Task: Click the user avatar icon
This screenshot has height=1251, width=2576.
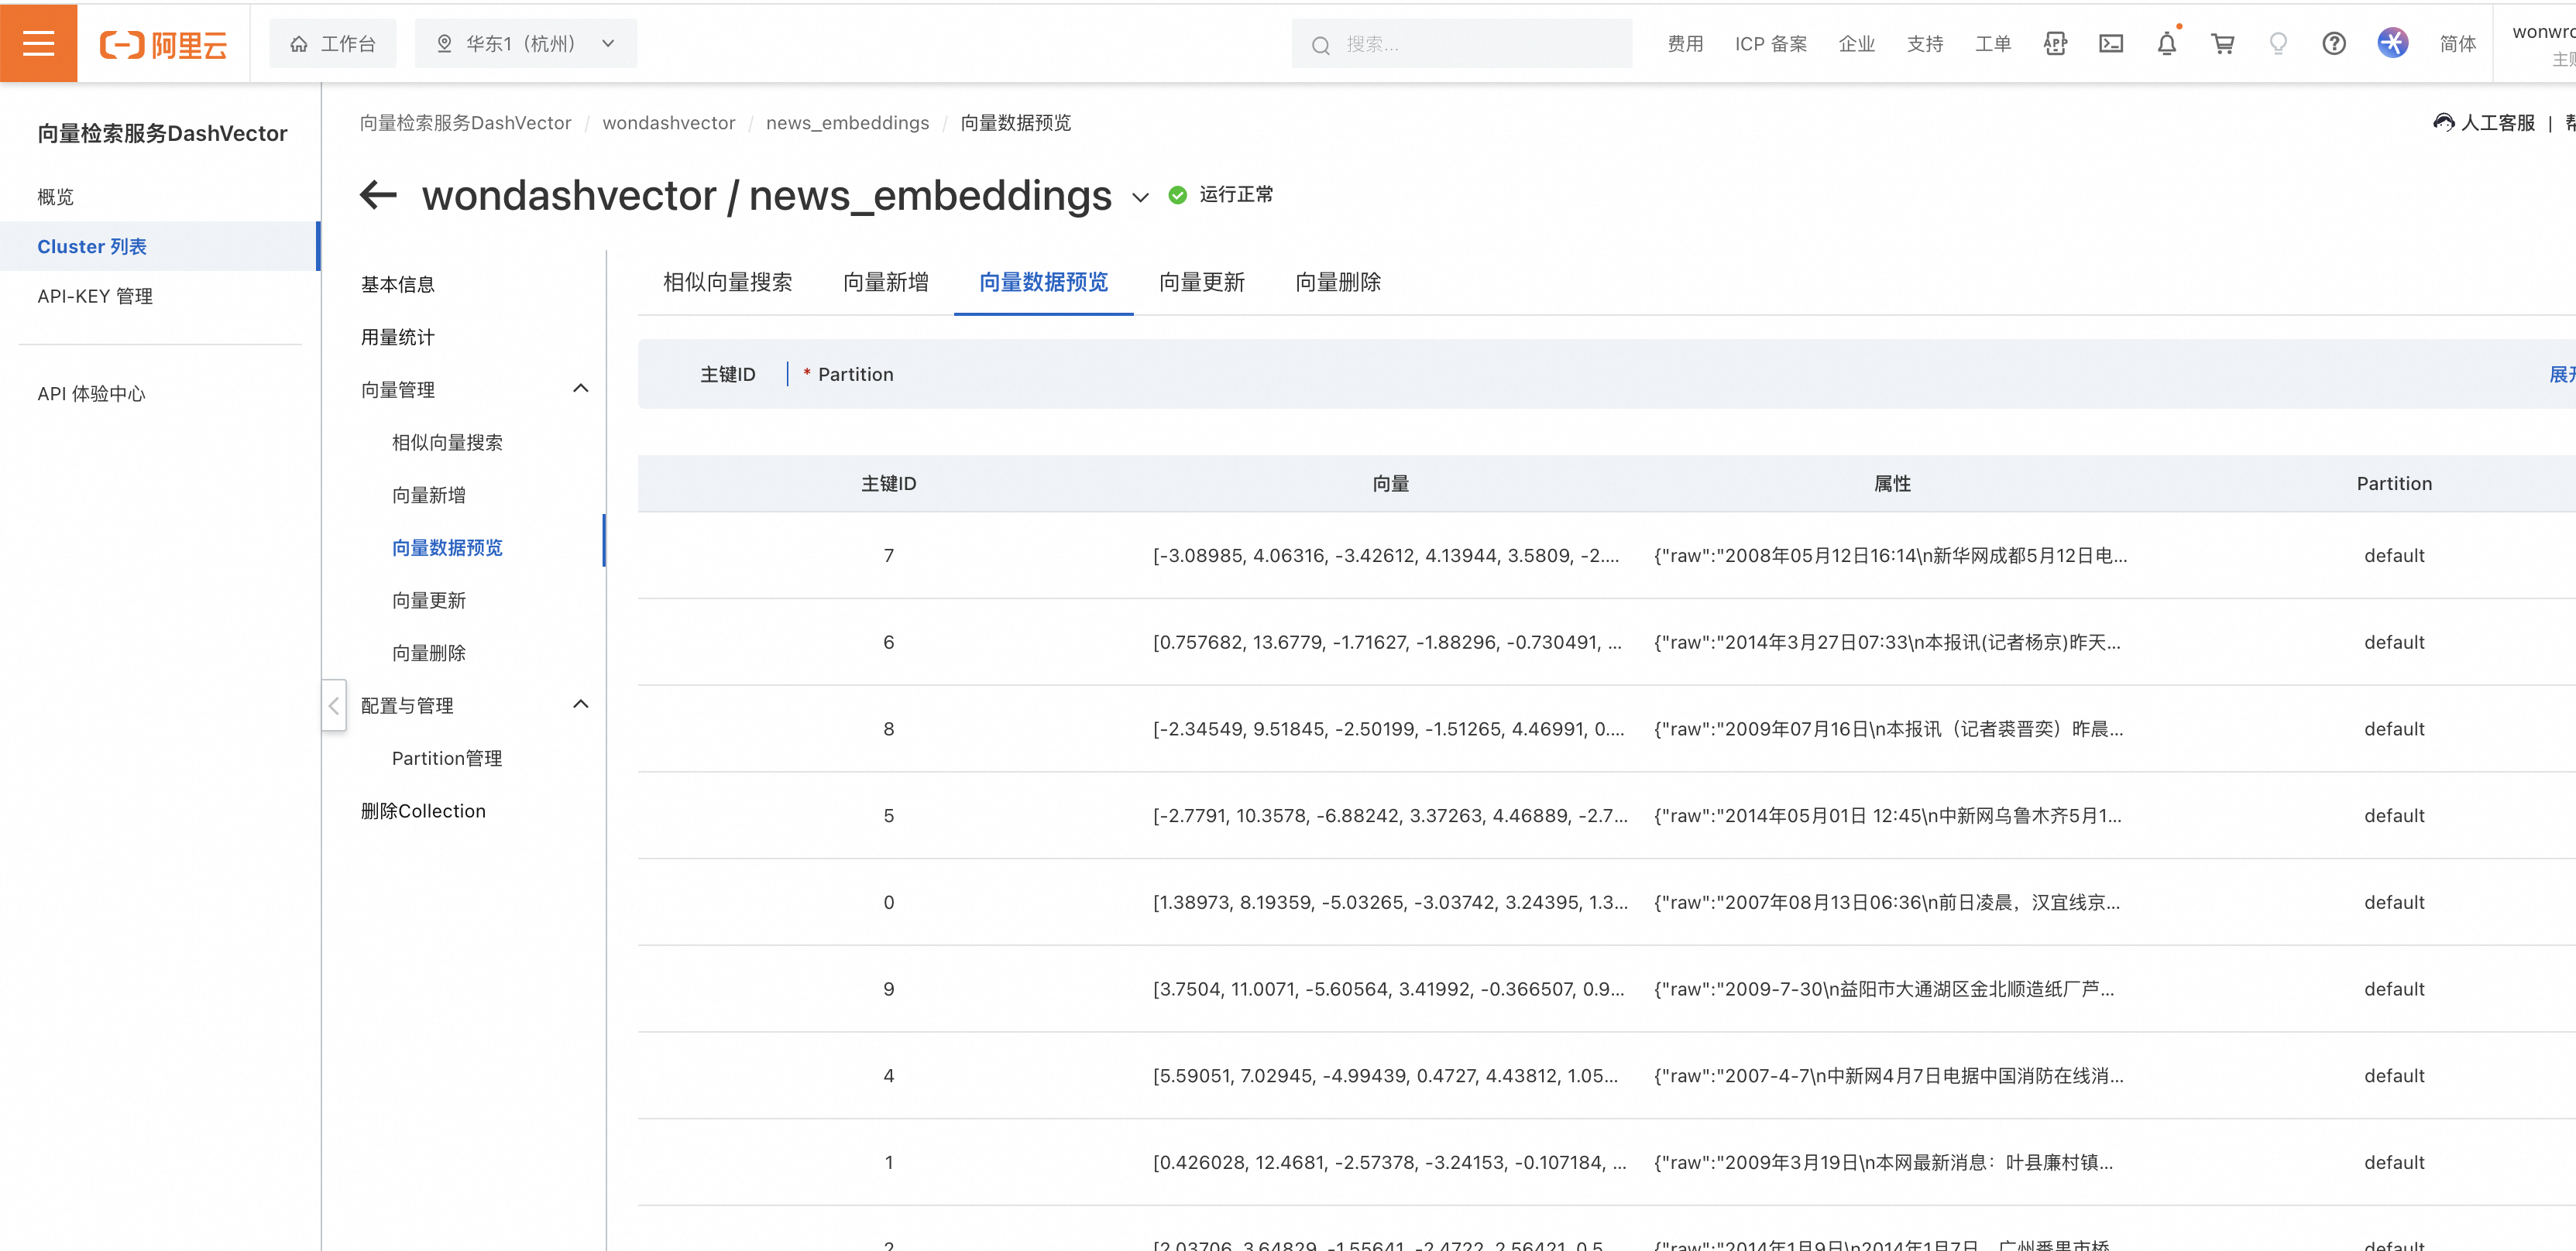Action: click(x=2392, y=43)
